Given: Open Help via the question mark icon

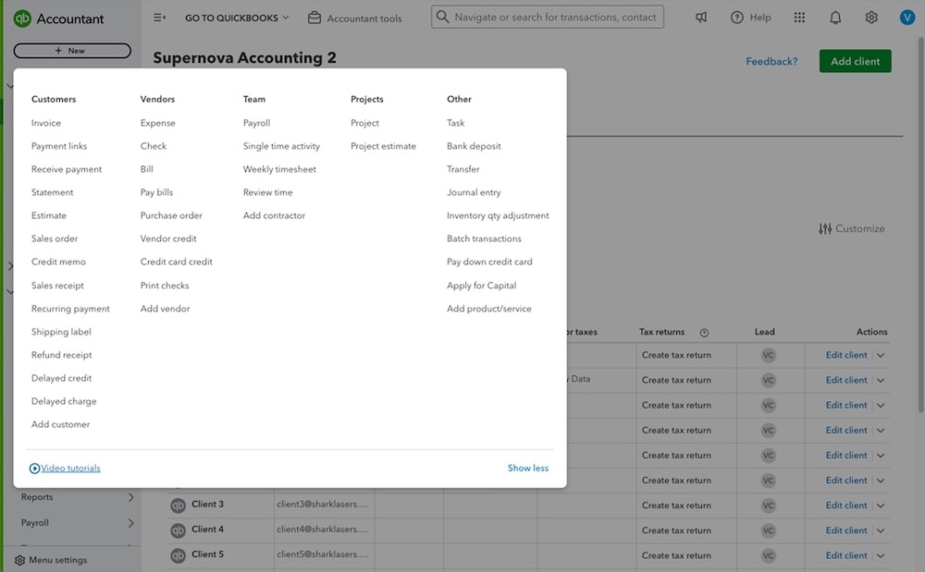Looking at the screenshot, I should tap(736, 17).
